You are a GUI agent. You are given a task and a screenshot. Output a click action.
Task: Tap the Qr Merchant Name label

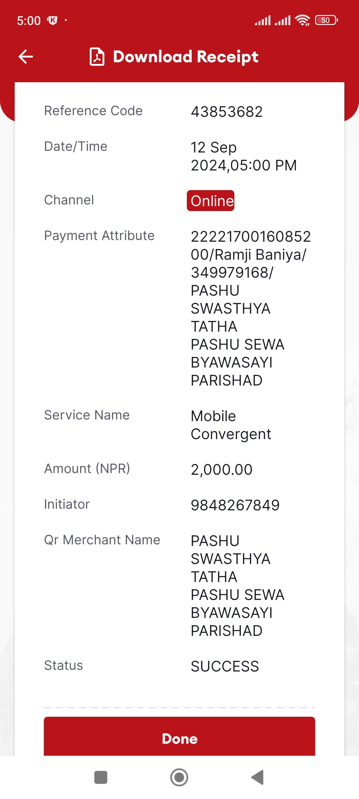[102, 540]
